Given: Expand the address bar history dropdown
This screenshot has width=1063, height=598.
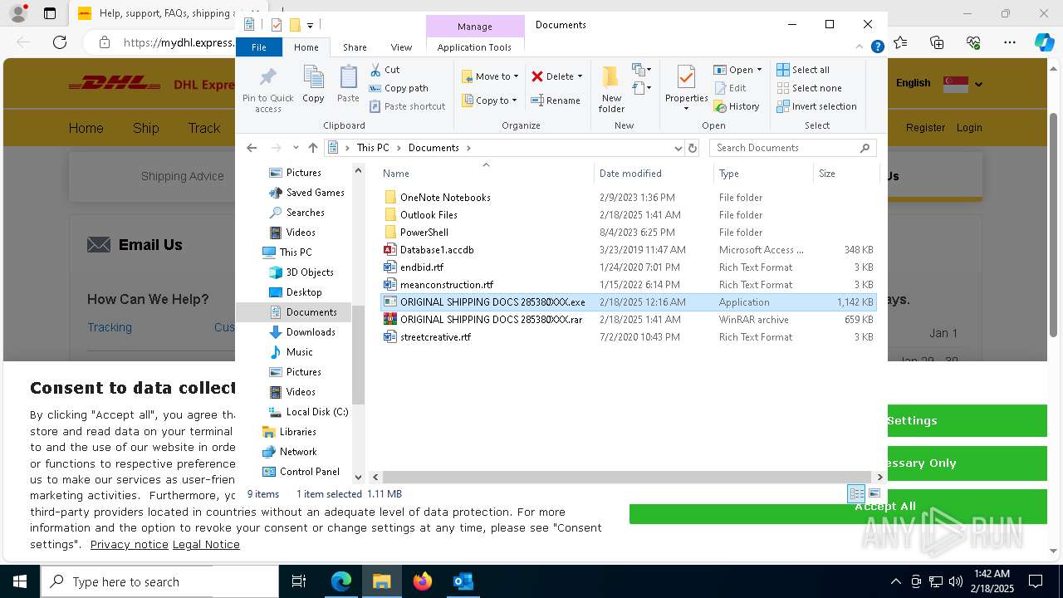Looking at the screenshot, I should (x=678, y=148).
